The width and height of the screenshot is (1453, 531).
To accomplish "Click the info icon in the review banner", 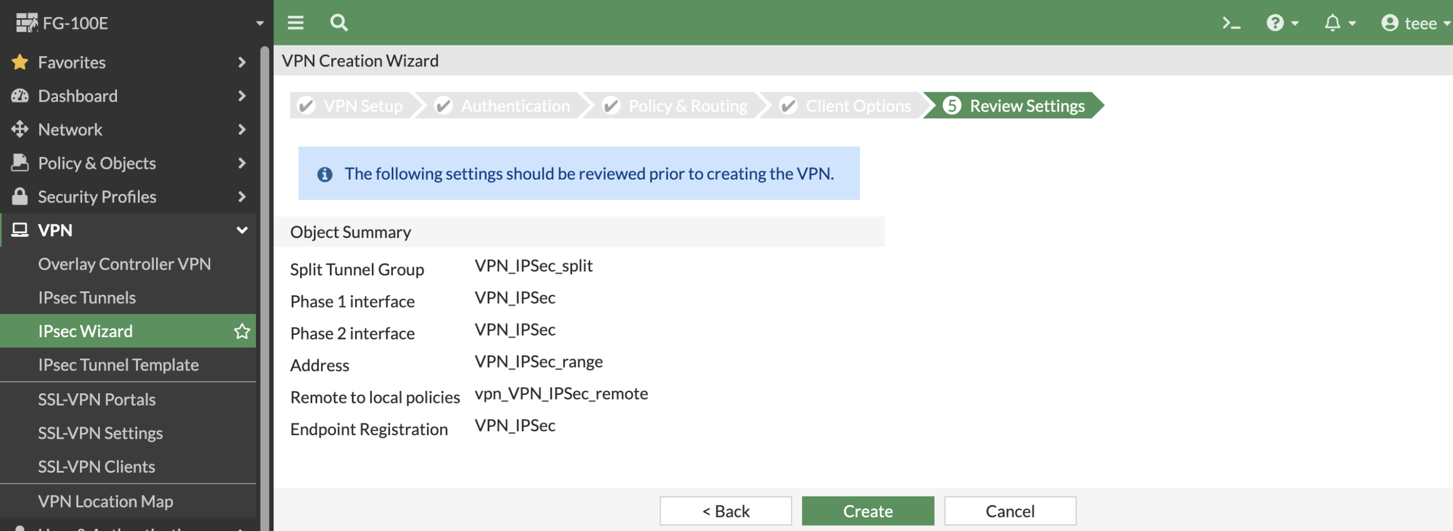I will 325,174.
